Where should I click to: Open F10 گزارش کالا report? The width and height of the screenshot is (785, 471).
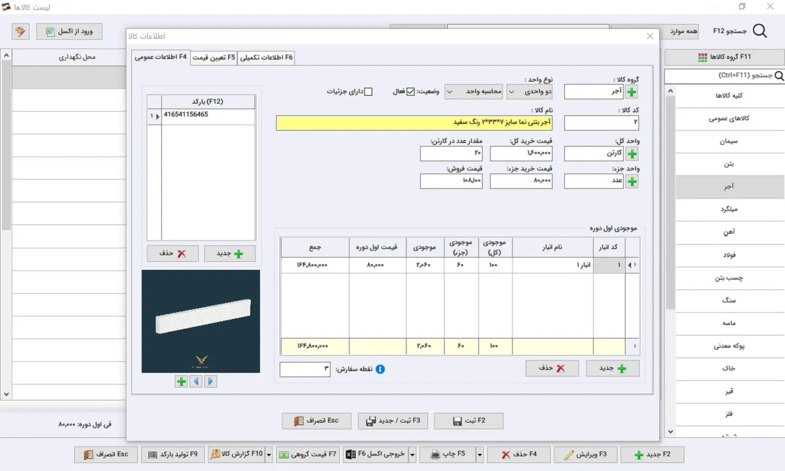237,454
